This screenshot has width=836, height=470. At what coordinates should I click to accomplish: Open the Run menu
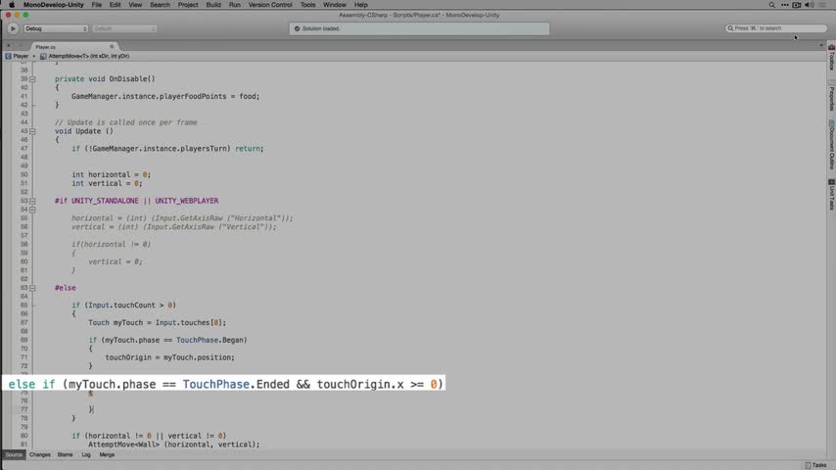coord(235,5)
